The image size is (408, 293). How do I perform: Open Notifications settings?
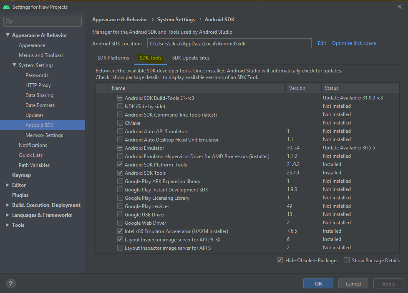click(33, 145)
